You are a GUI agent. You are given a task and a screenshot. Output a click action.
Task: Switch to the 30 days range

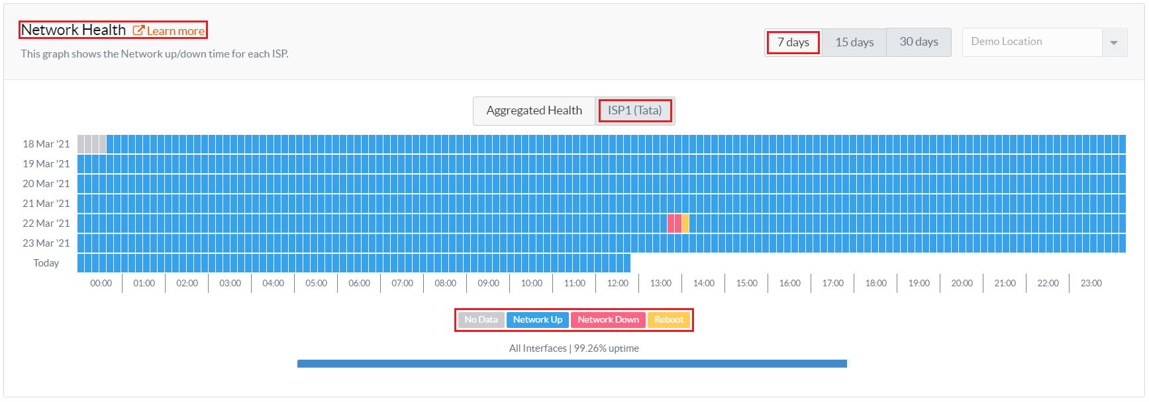click(919, 42)
